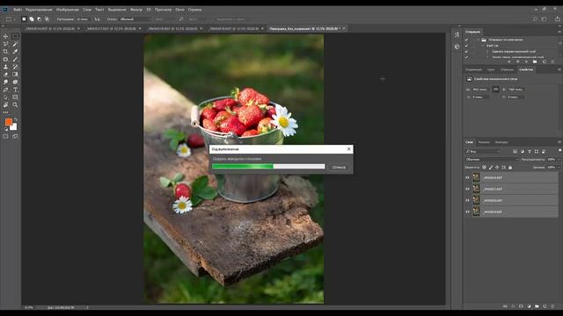Screen dimensions: 563x316
Task: Select the Rectangular Marquee tool
Action: coord(15,36)
